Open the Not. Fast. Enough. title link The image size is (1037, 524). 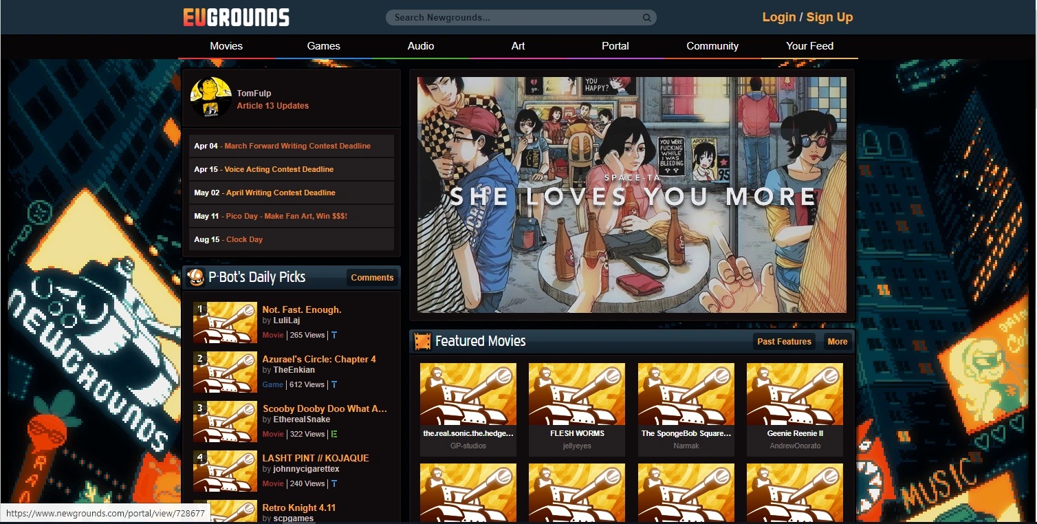click(302, 309)
